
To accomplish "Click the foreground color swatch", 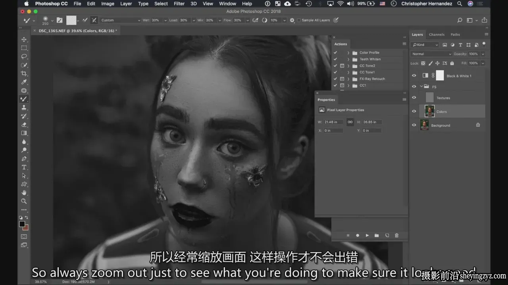I will coord(22,224).
